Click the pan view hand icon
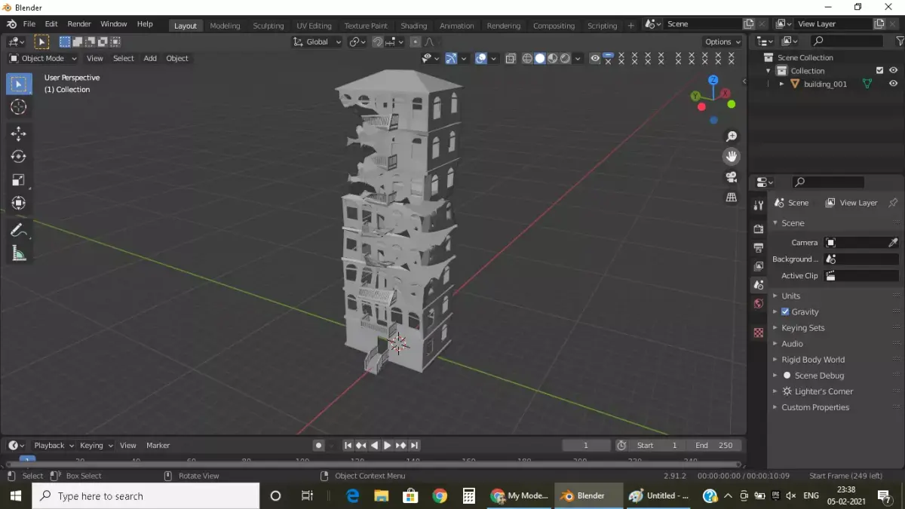This screenshot has width=905, height=509. click(x=731, y=157)
